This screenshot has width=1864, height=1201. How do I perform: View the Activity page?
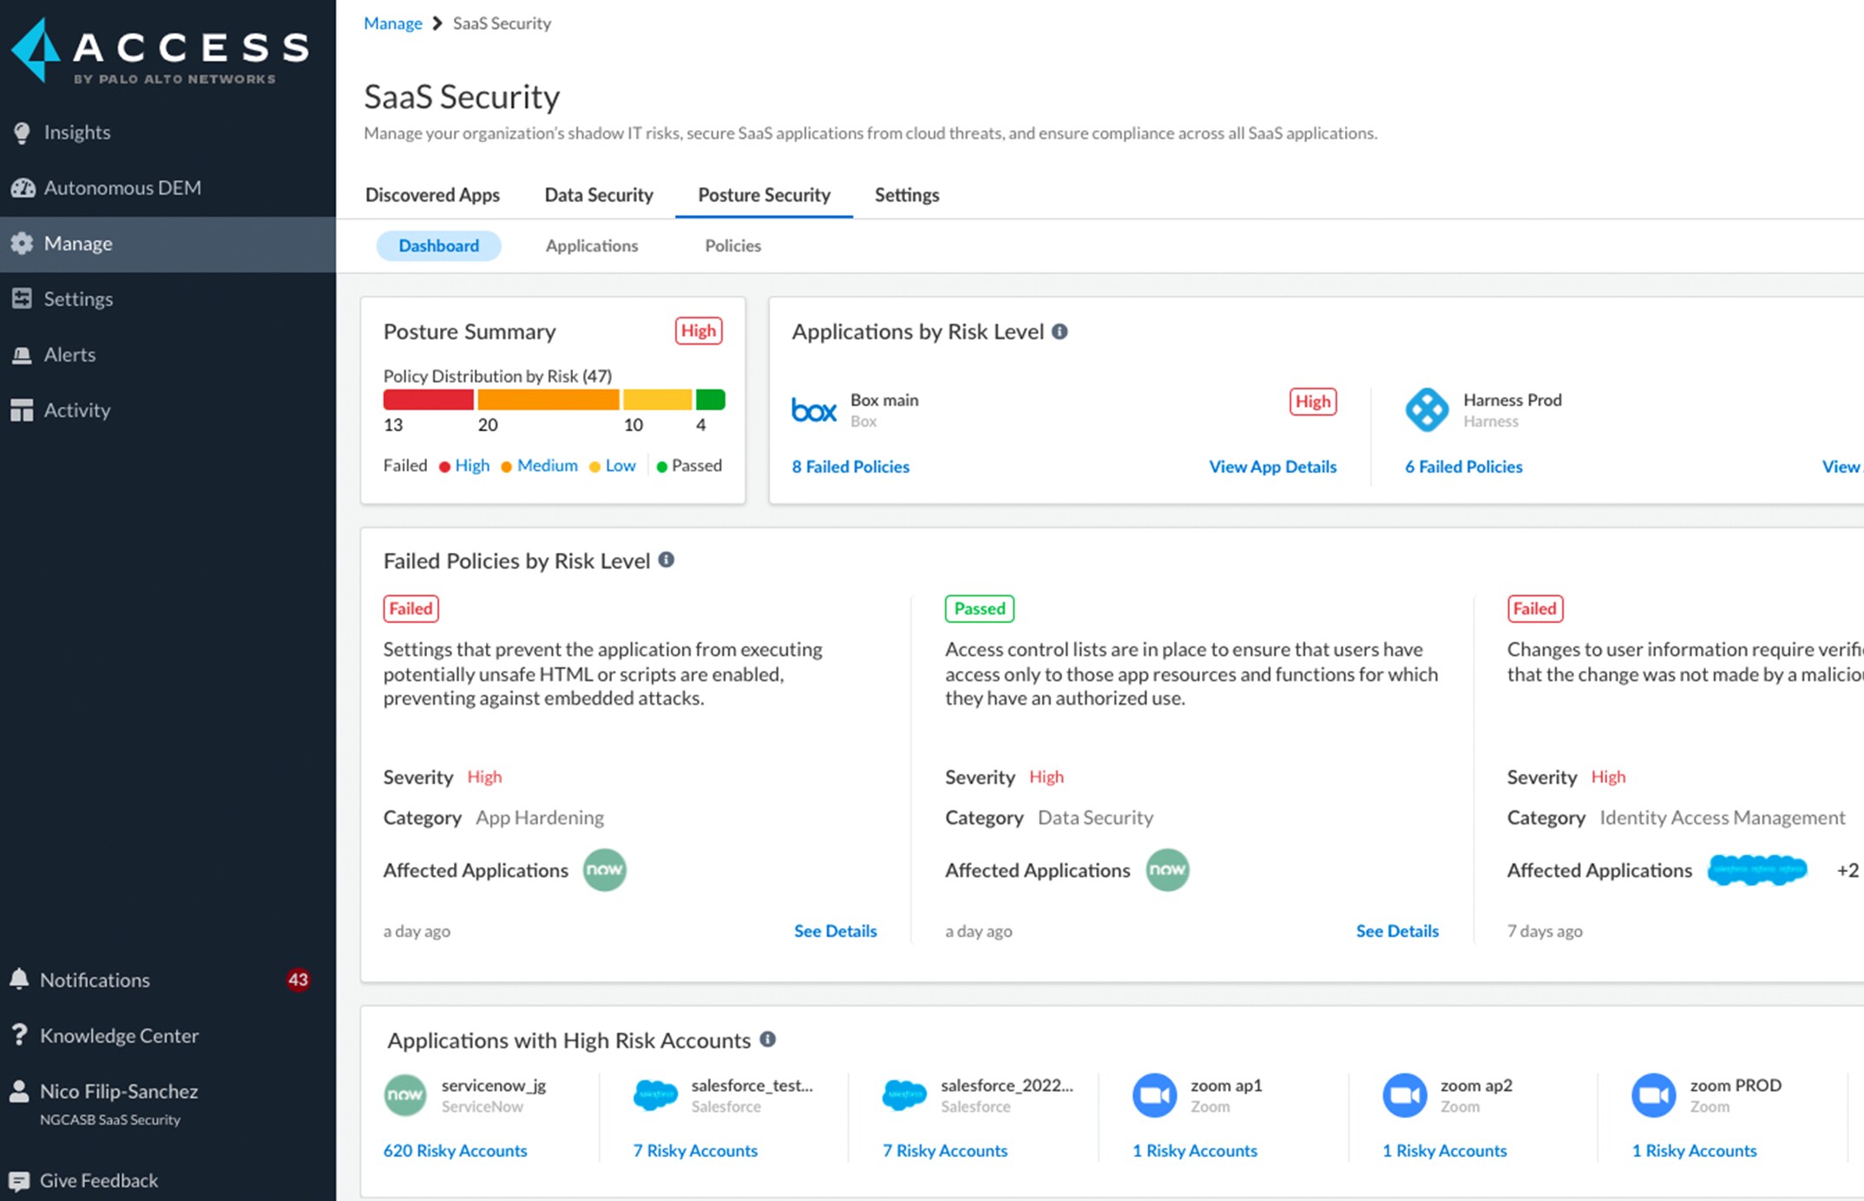click(76, 410)
